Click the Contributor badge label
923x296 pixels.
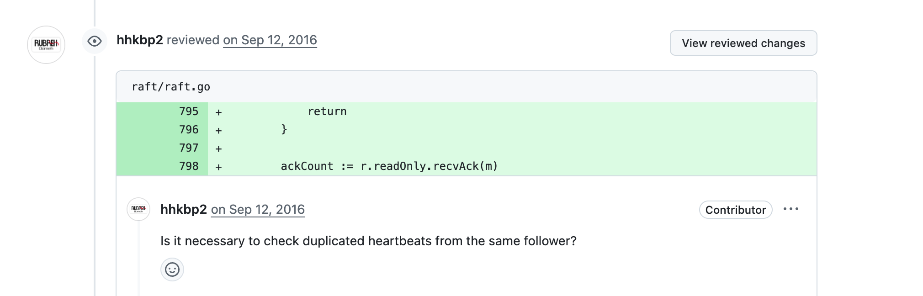(x=735, y=210)
